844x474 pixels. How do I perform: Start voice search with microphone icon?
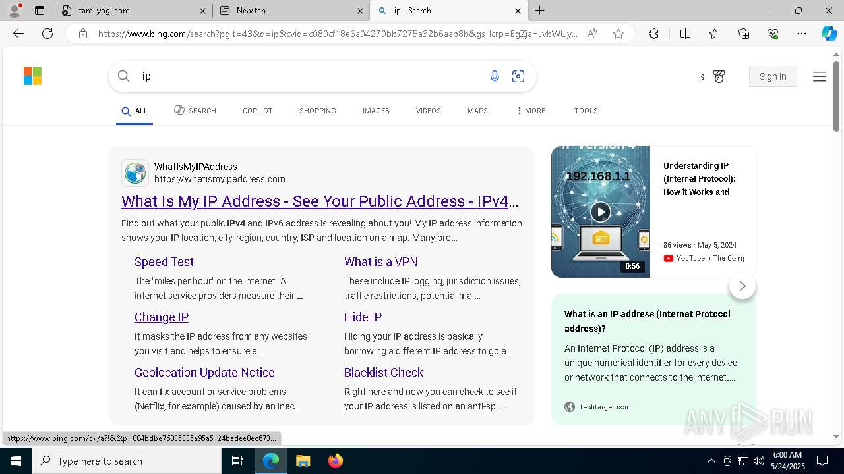(x=495, y=76)
